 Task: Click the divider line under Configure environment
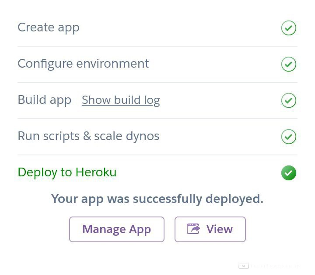pyautogui.click(x=157, y=82)
